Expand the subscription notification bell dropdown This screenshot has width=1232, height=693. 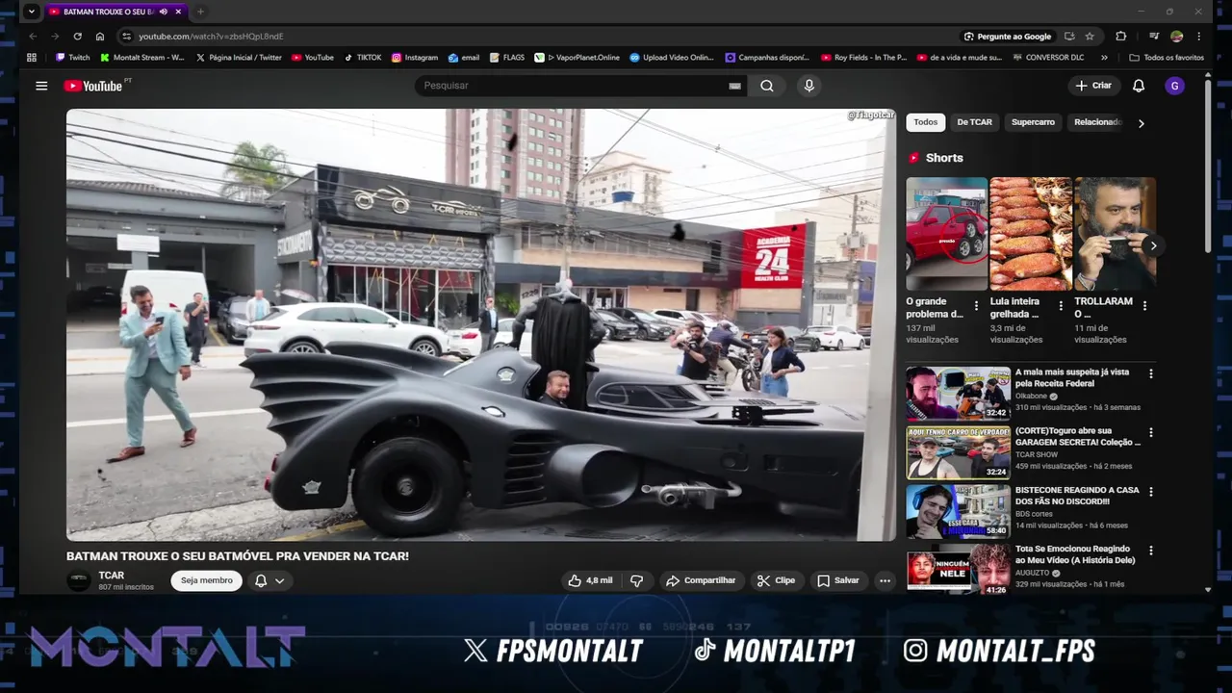coord(269,580)
